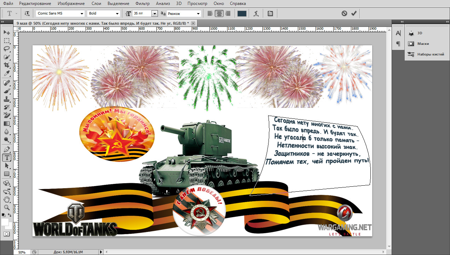Select the Horizontal Type tool
This screenshot has width=450, height=255.
pyautogui.click(x=6, y=158)
